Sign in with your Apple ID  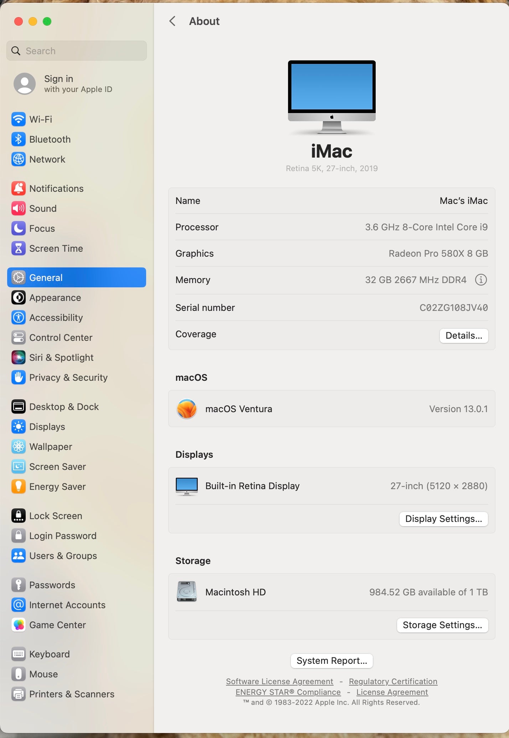(63, 84)
